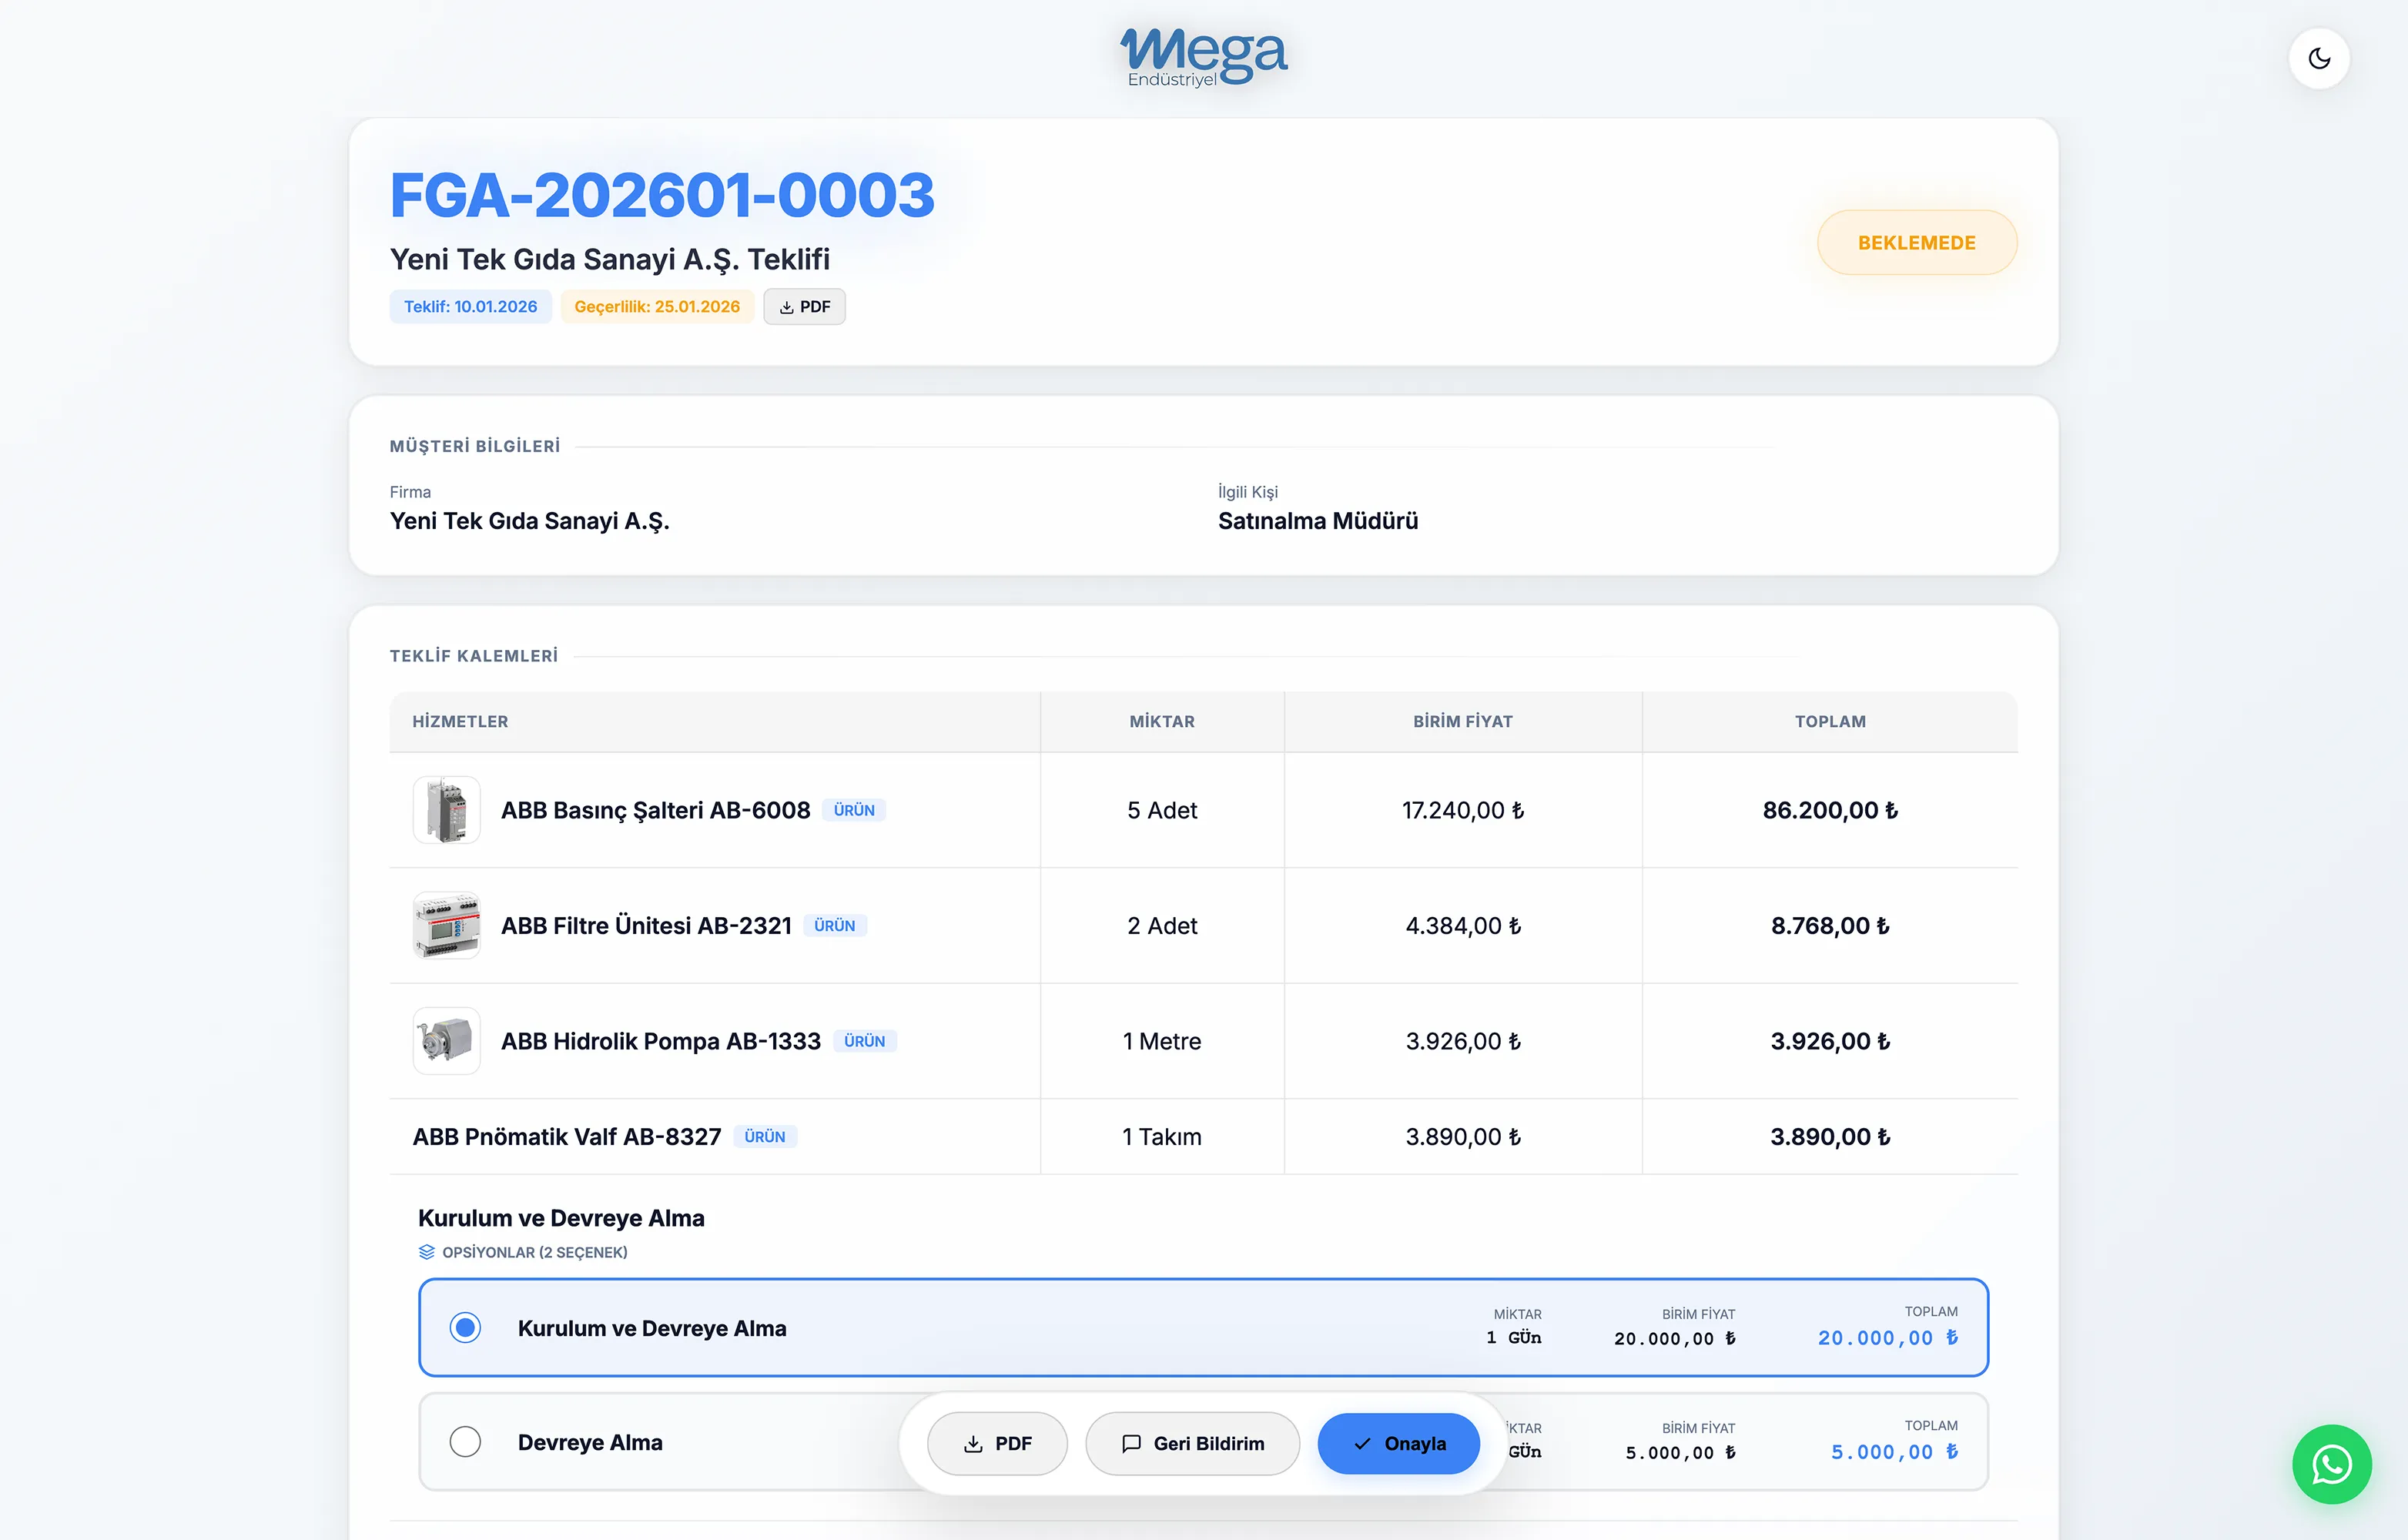The height and width of the screenshot is (1540, 2408).
Task: Open WhatsApp chat floating icon
Action: (2331, 1464)
